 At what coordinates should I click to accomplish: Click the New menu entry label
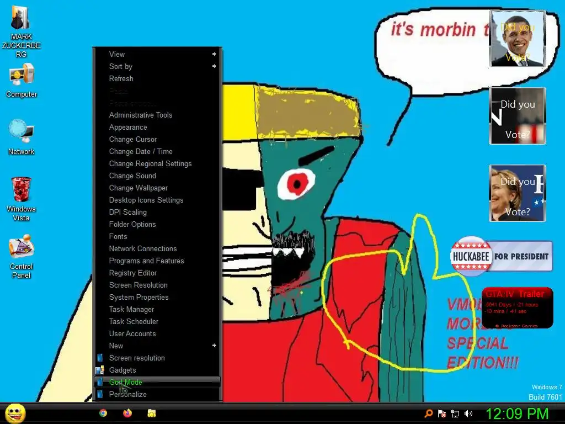116,346
